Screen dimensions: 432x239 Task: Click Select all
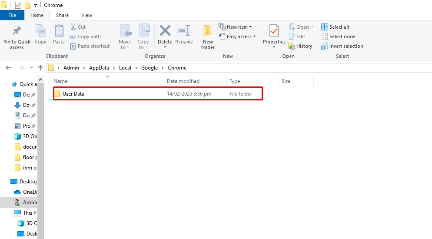click(335, 27)
